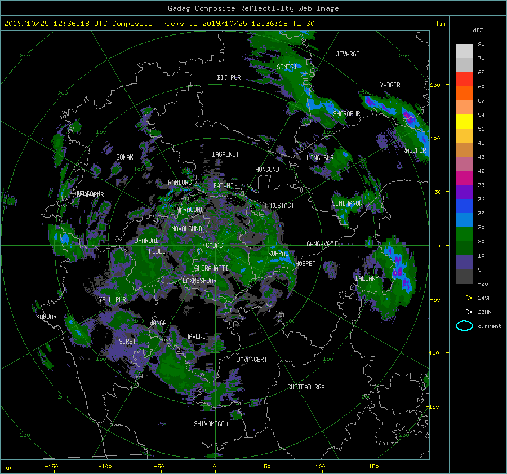Pick the purple 36 dBZ legend swatch
Screen dimensions: 507x474
pyautogui.click(x=464, y=192)
